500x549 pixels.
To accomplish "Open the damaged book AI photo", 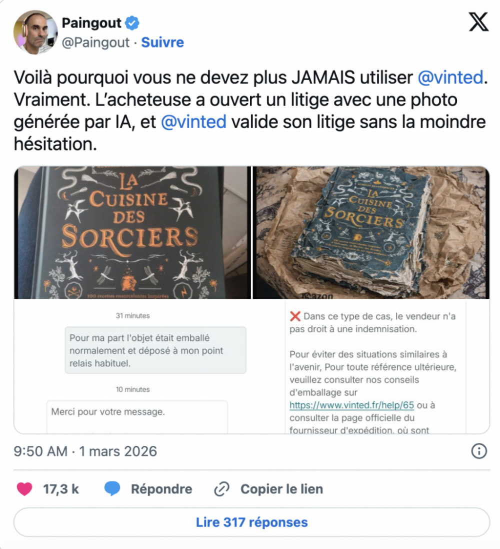I will 371,233.
